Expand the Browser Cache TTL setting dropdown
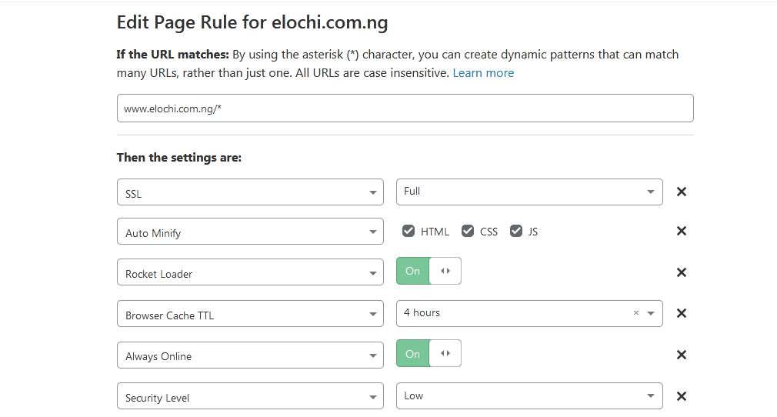This screenshot has width=777, height=417. pyautogui.click(x=249, y=314)
